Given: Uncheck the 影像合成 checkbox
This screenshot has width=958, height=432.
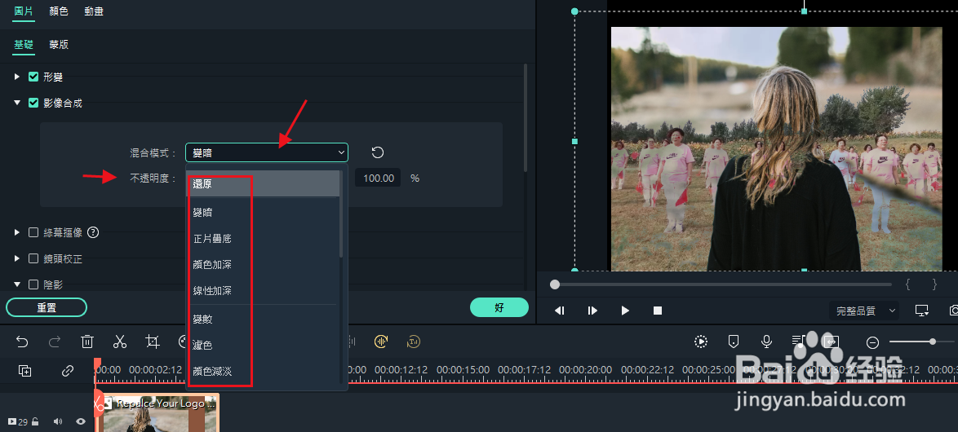Looking at the screenshot, I should point(33,104).
